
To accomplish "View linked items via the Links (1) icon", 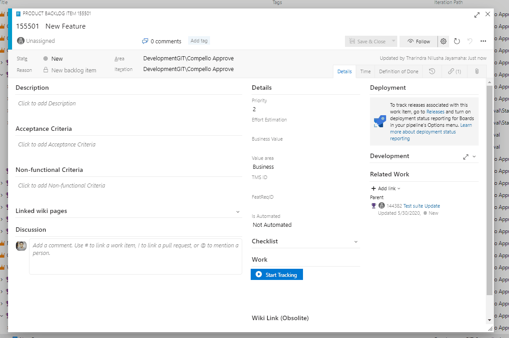I will (x=454, y=71).
